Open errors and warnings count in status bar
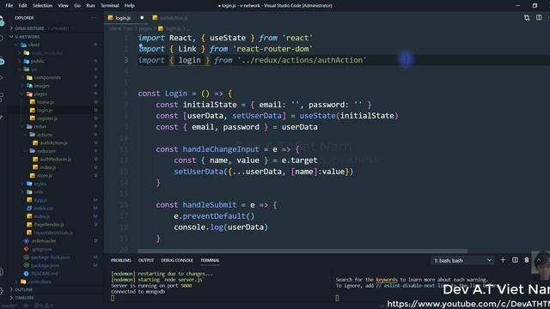Screen dimensions: 550x309 44,306
